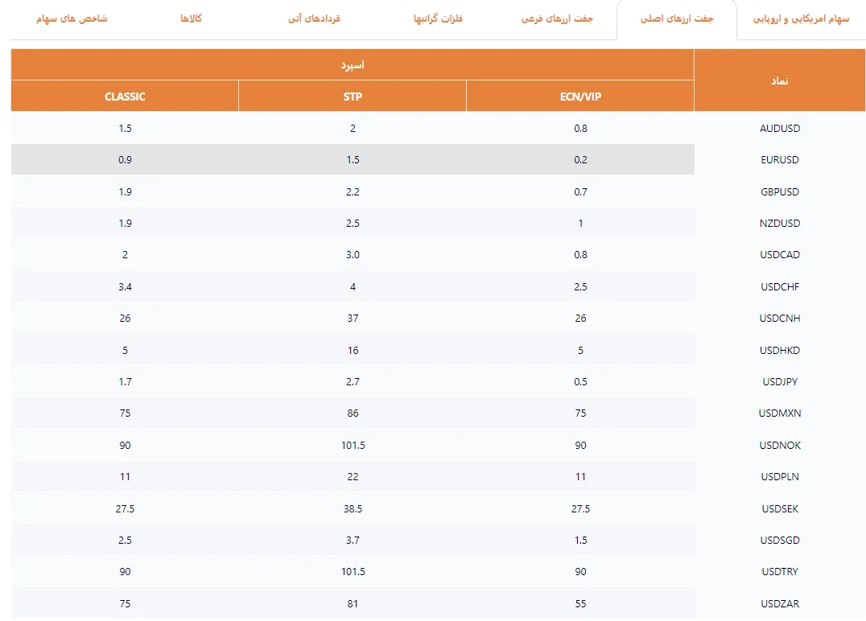Click the USDSEK symbol cell
Image resolution: width=866 pixels, height=621 pixels.
pyautogui.click(x=779, y=509)
